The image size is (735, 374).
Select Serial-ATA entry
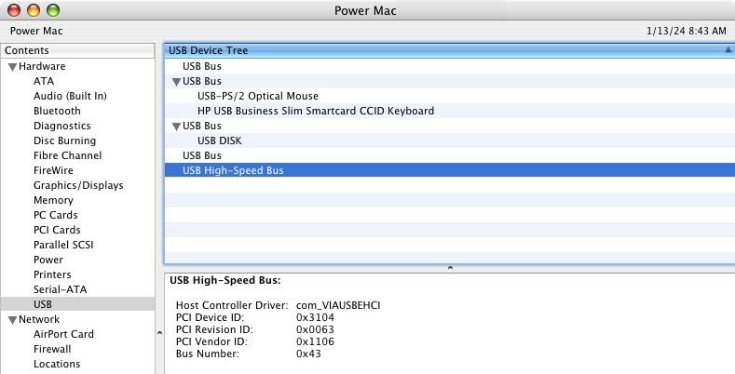60,289
